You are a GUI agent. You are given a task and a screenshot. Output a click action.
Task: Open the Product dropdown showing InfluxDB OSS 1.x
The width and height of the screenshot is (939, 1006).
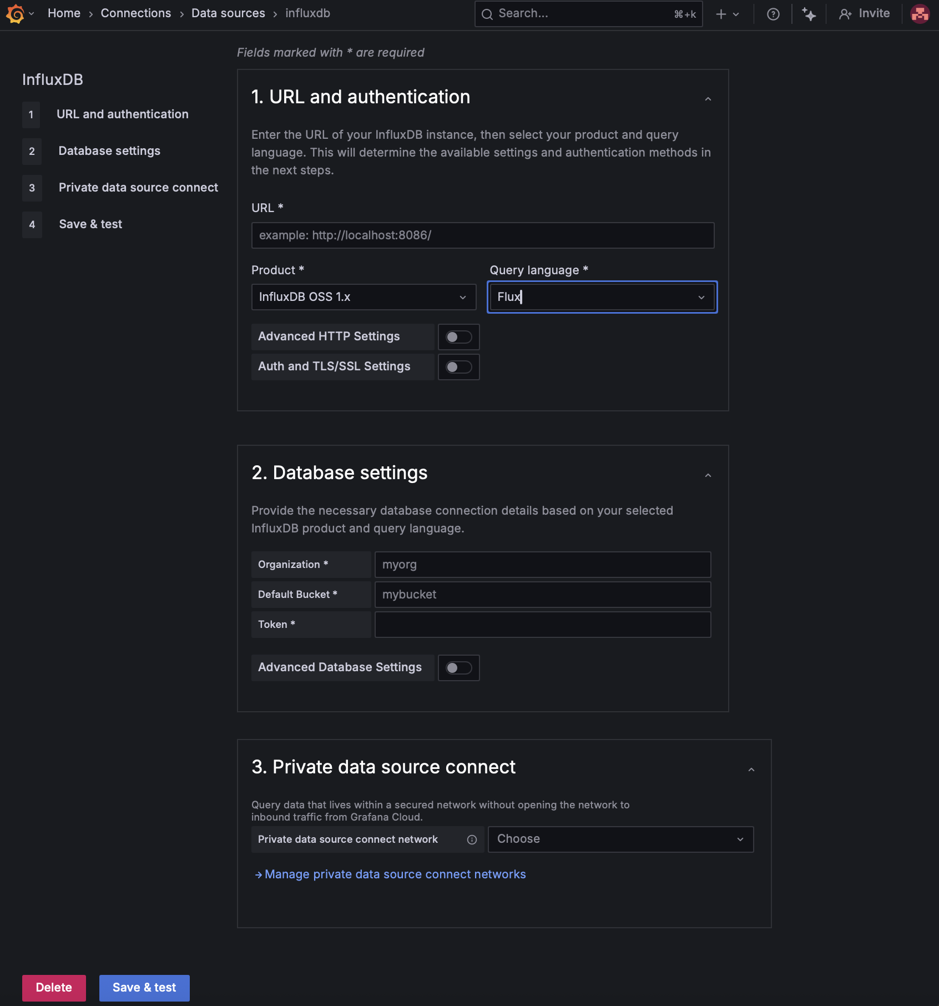[364, 296]
